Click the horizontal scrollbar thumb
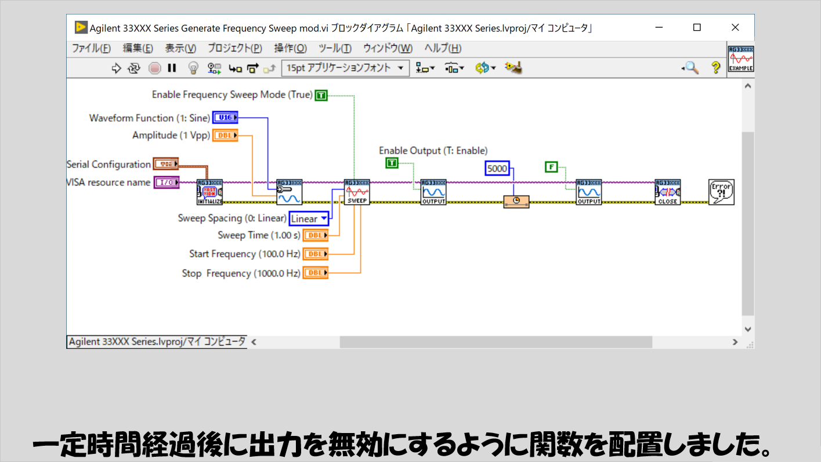This screenshot has height=462, width=821. point(496,342)
